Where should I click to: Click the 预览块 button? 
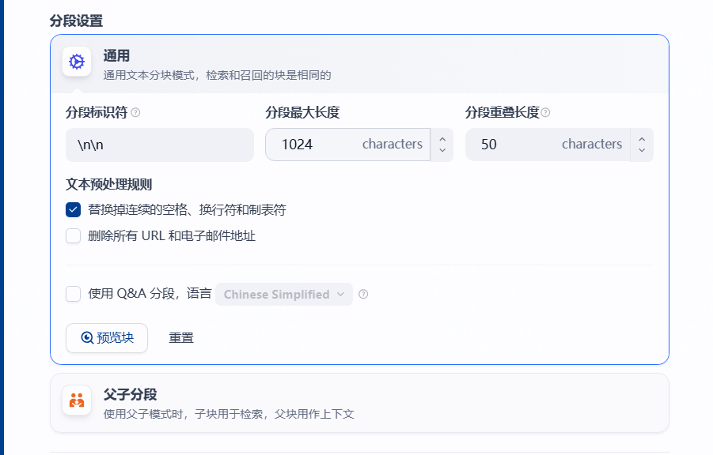[106, 337]
